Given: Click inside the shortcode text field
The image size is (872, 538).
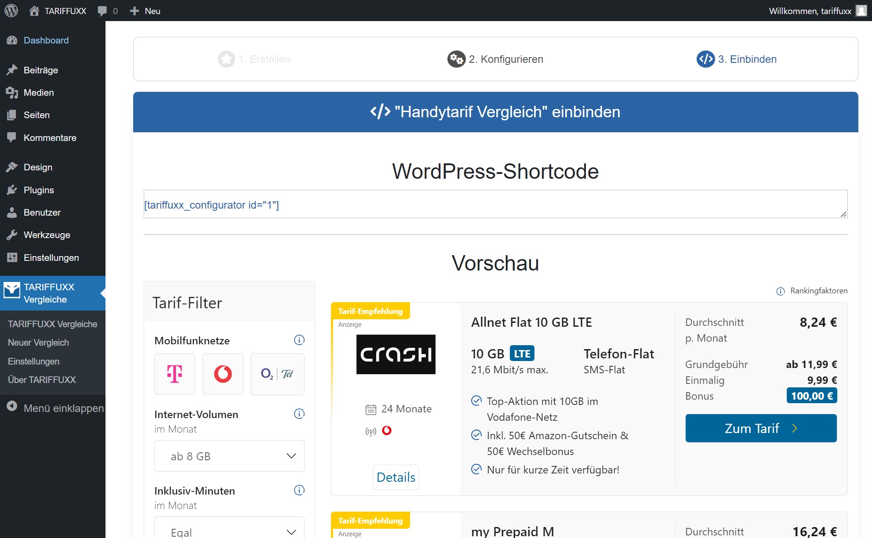Looking at the screenshot, I should point(495,204).
